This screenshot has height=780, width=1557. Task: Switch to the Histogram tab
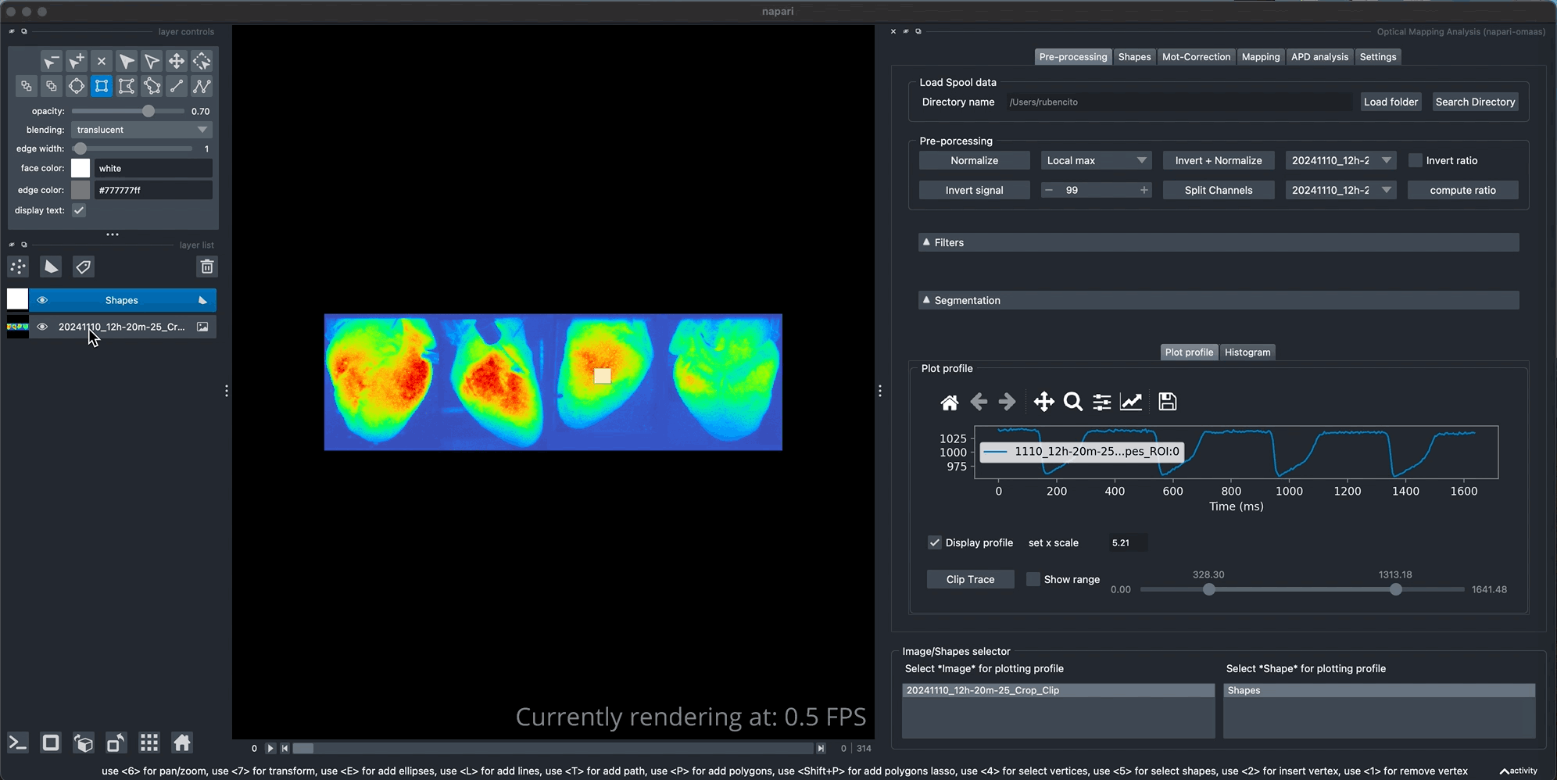pos(1247,352)
